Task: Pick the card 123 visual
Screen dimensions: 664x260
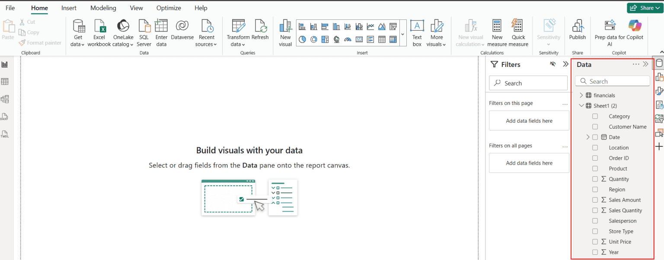Action: pos(359,39)
